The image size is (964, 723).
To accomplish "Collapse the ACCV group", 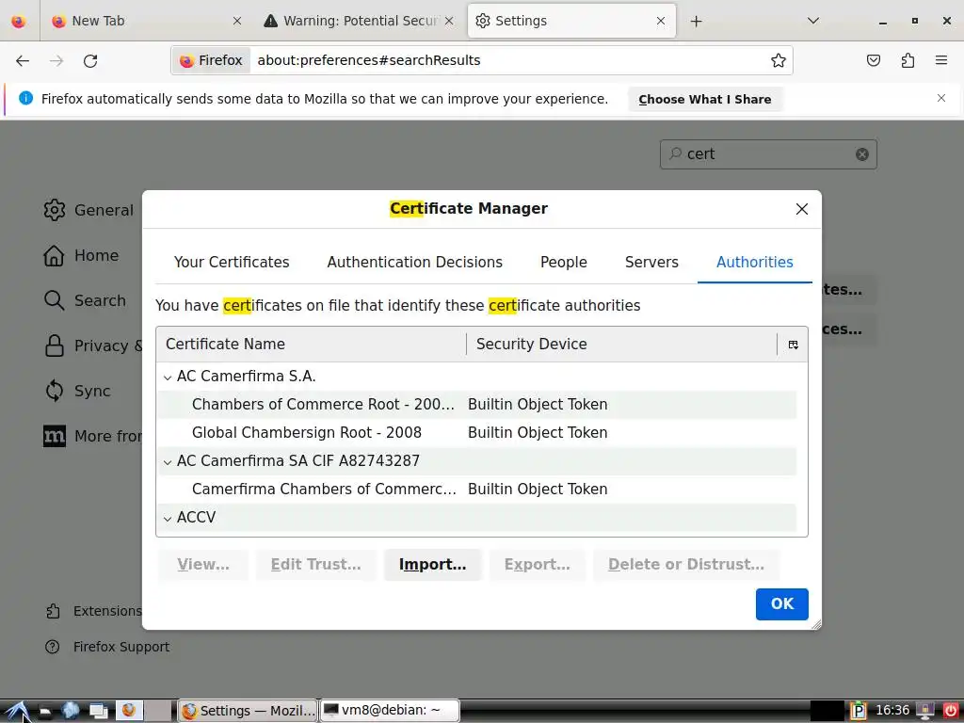I will click(x=168, y=519).
